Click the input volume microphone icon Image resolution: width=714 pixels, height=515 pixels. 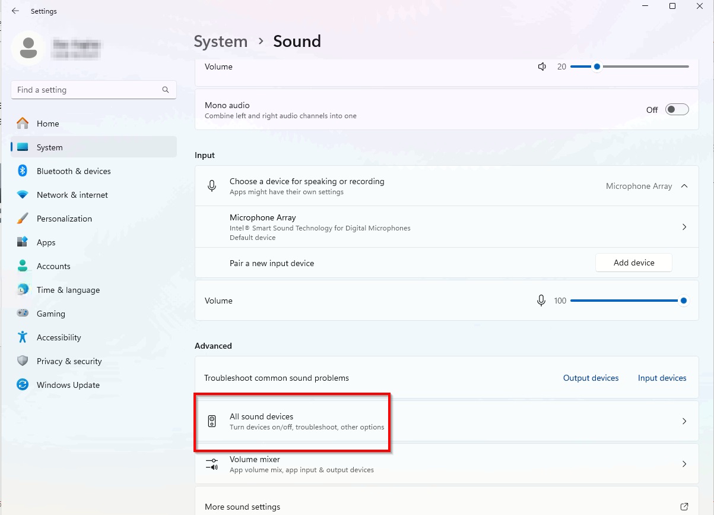coord(541,301)
